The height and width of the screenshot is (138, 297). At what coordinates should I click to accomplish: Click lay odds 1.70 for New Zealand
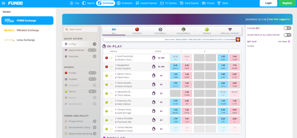tap(234, 67)
